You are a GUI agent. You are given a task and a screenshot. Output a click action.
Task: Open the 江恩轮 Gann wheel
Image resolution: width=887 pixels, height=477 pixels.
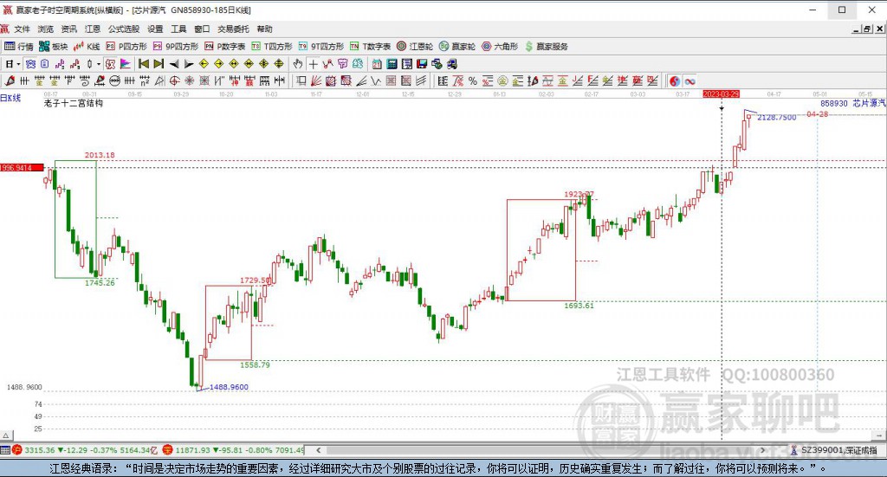[x=415, y=47]
